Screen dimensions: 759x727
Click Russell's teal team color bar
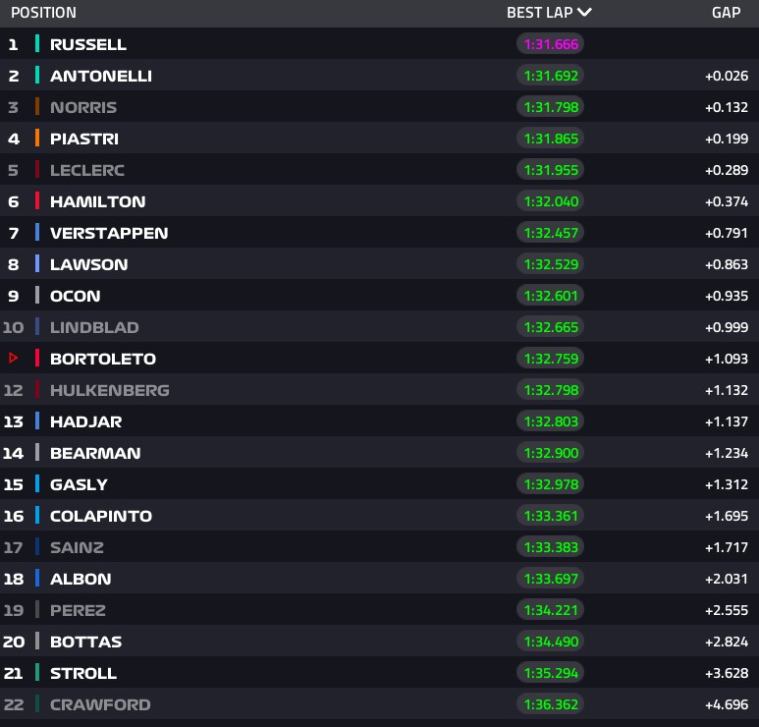(36, 44)
